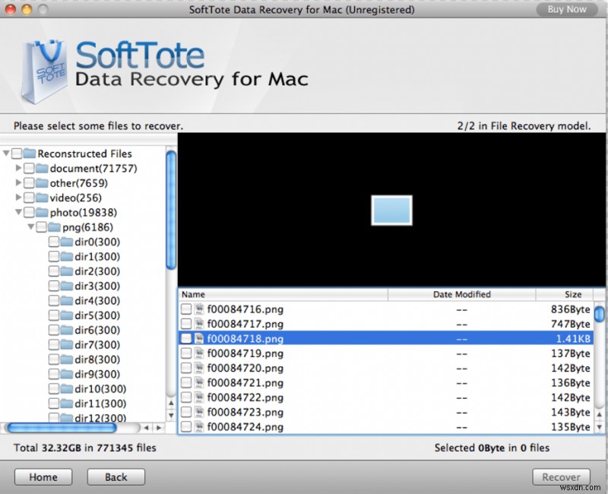The width and height of the screenshot is (608, 494).
Task: Click the SoftTote shopping bag logo
Action: [44, 71]
